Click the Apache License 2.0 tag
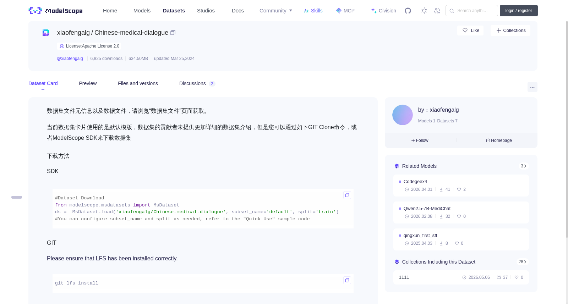 coord(89,46)
